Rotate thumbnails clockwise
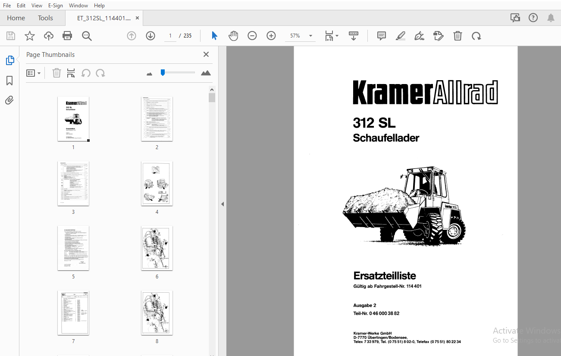 [x=100, y=73]
